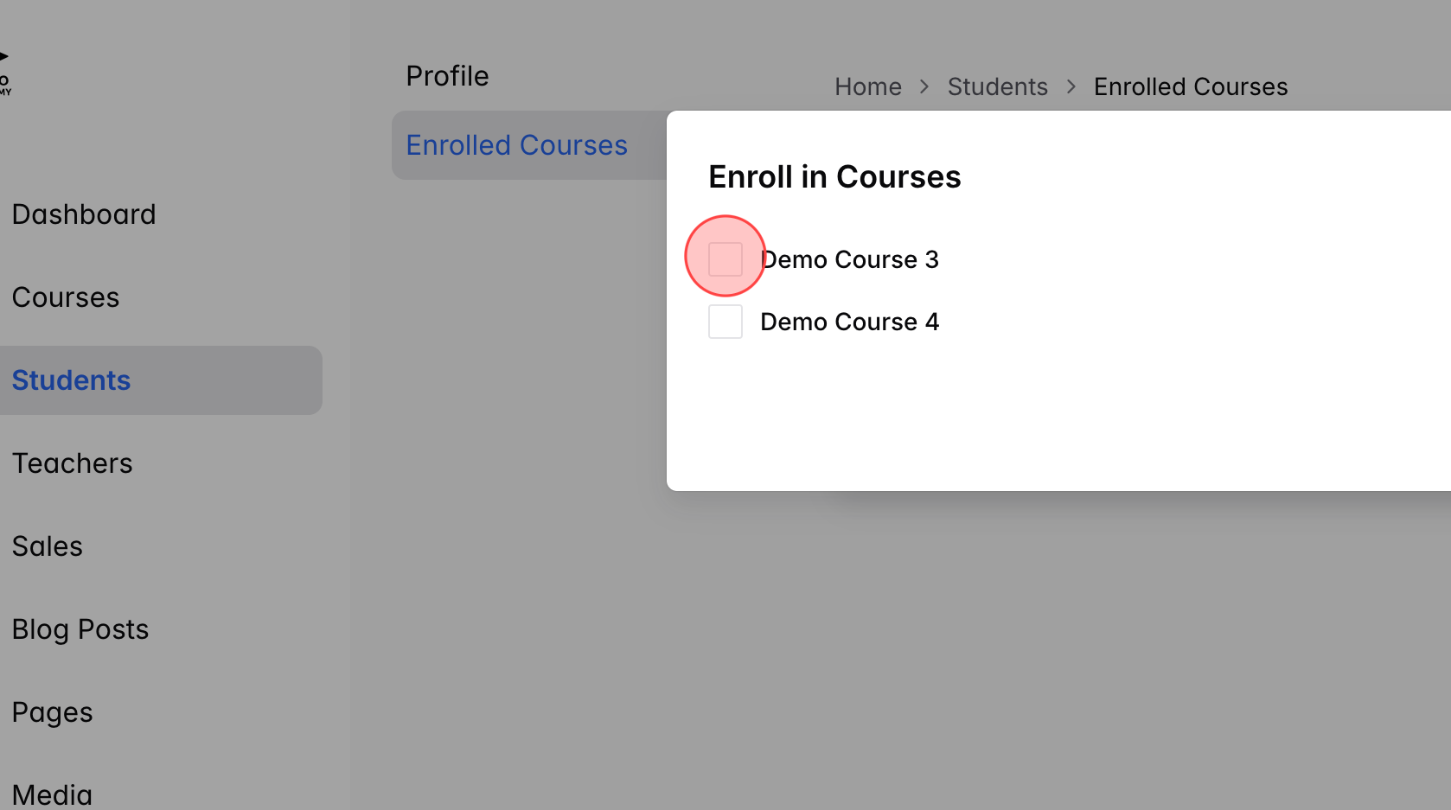The image size is (1451, 810).
Task: Open Blog Posts from the sidebar
Action: (80, 628)
